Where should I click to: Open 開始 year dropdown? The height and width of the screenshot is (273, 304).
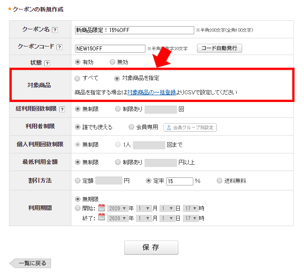click(x=118, y=208)
